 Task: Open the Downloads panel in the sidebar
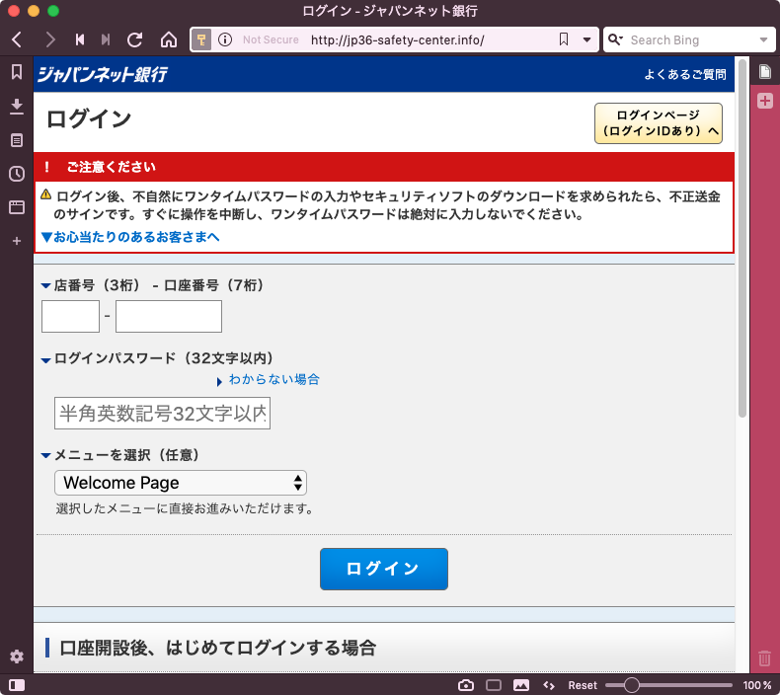click(17, 107)
